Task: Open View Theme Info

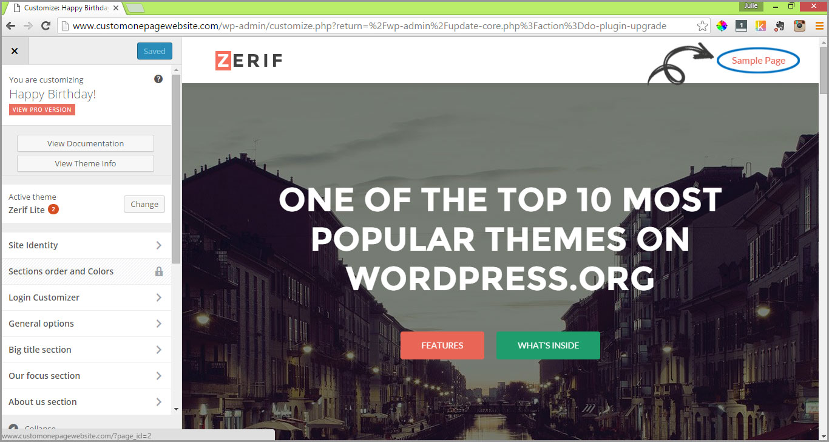Action: (x=86, y=163)
